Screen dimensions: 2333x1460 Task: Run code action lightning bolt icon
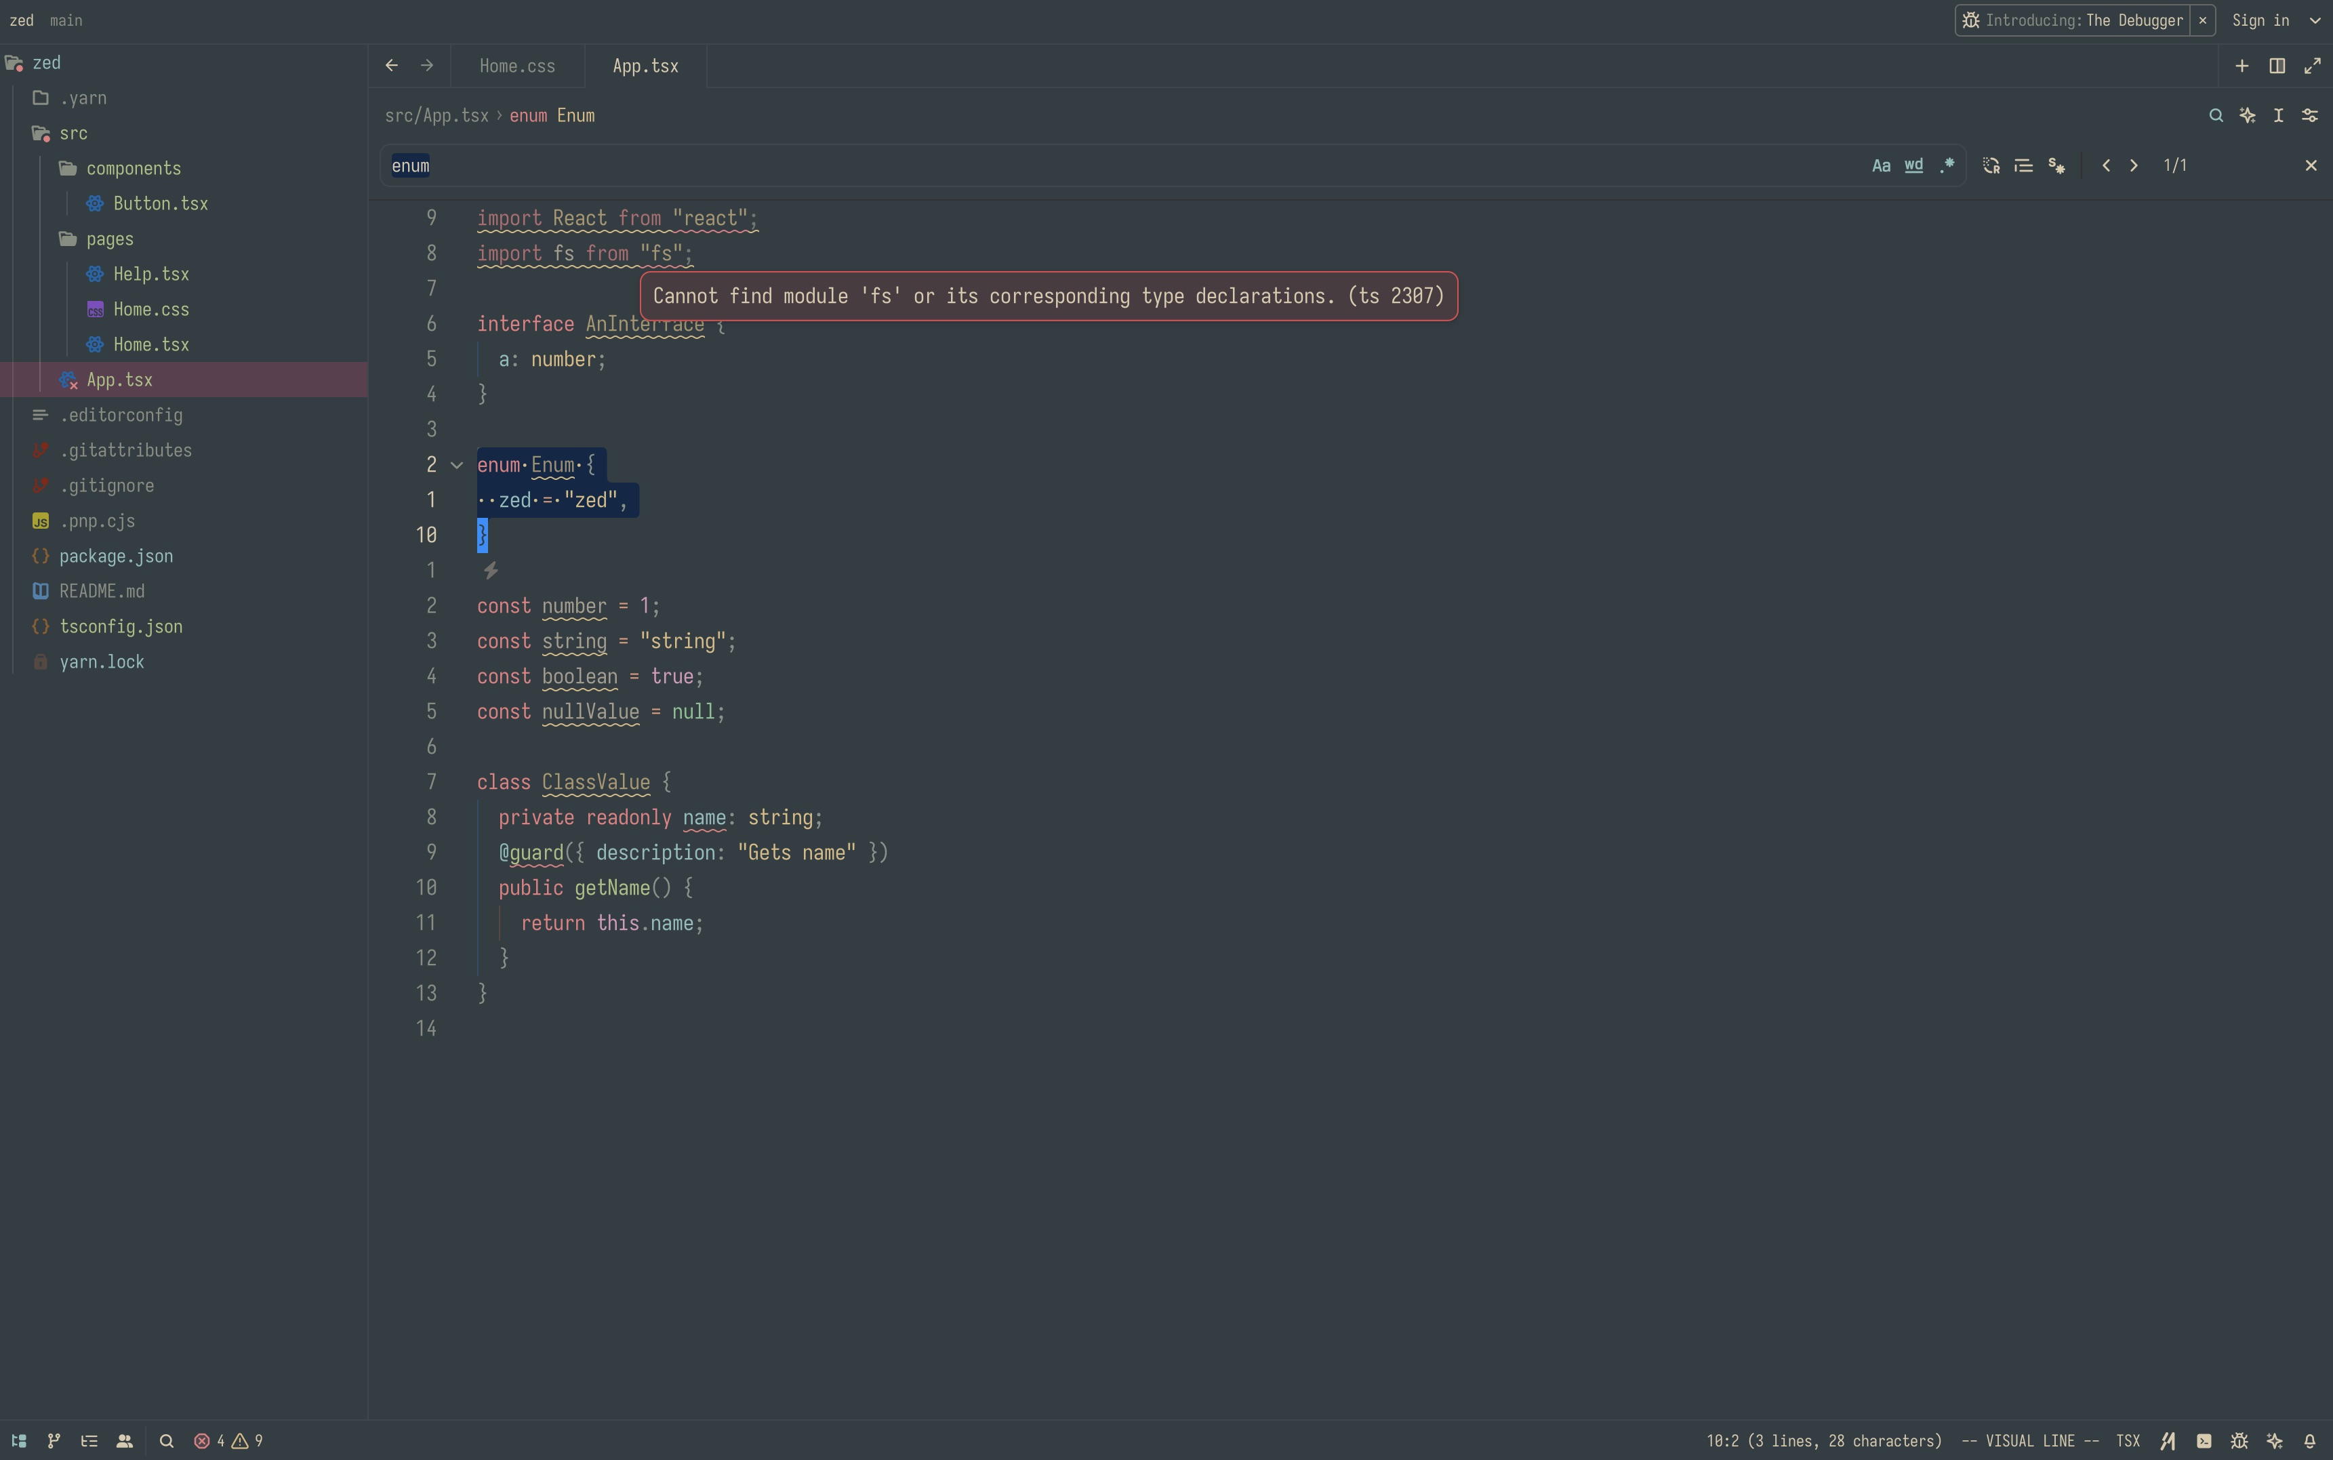coord(491,571)
